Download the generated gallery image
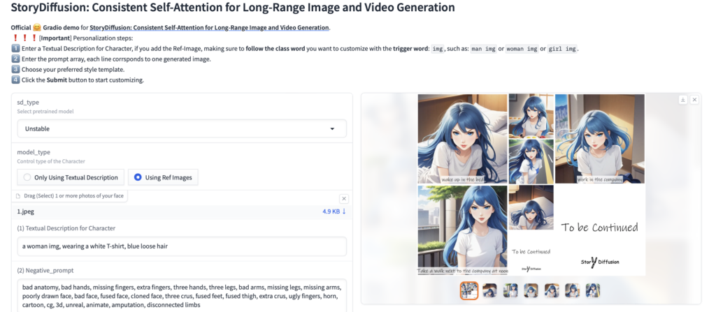This screenshot has height=312, width=716. pyautogui.click(x=682, y=100)
